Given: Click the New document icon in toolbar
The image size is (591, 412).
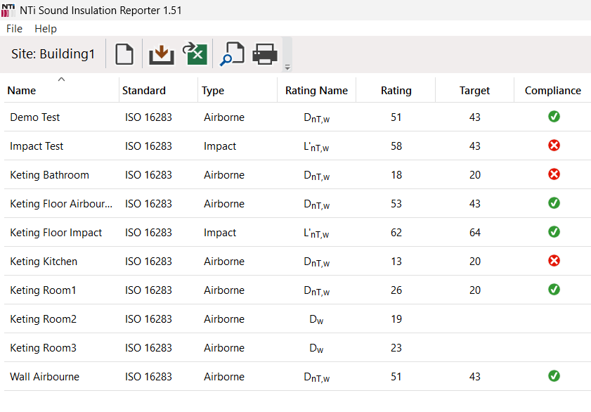Looking at the screenshot, I should coord(124,54).
